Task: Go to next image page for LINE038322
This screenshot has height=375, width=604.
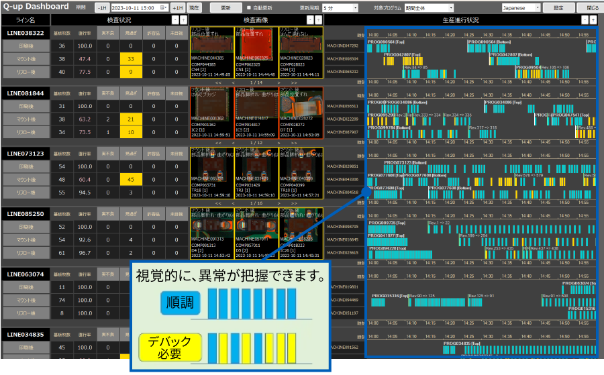Action: [279, 83]
